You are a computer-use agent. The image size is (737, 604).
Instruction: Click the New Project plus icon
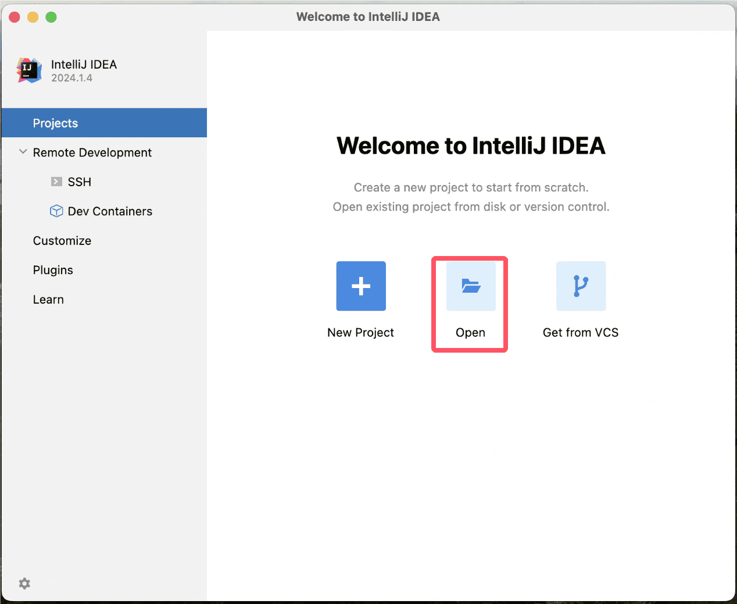[x=361, y=286]
